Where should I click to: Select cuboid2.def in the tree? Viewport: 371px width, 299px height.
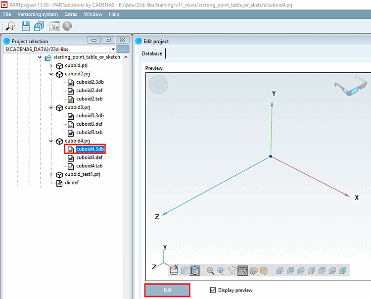89,91
